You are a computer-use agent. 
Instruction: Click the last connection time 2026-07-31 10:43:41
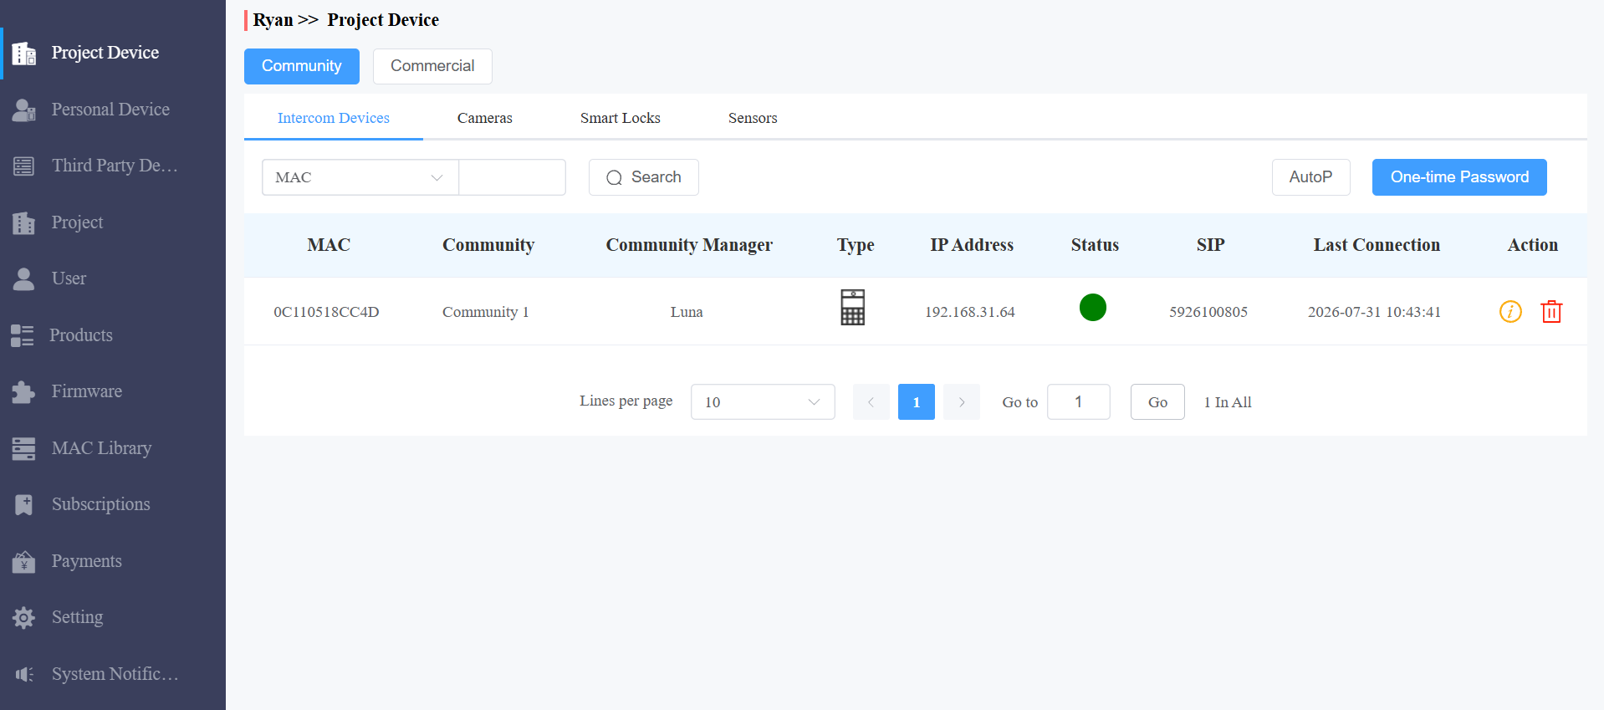point(1375,312)
